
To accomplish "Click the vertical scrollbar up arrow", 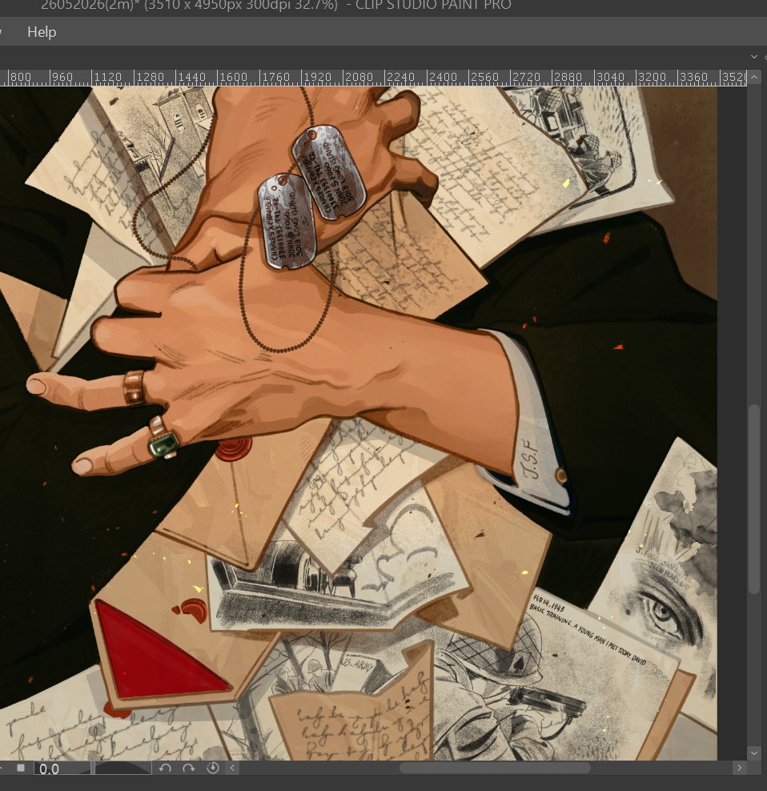I will point(754,77).
